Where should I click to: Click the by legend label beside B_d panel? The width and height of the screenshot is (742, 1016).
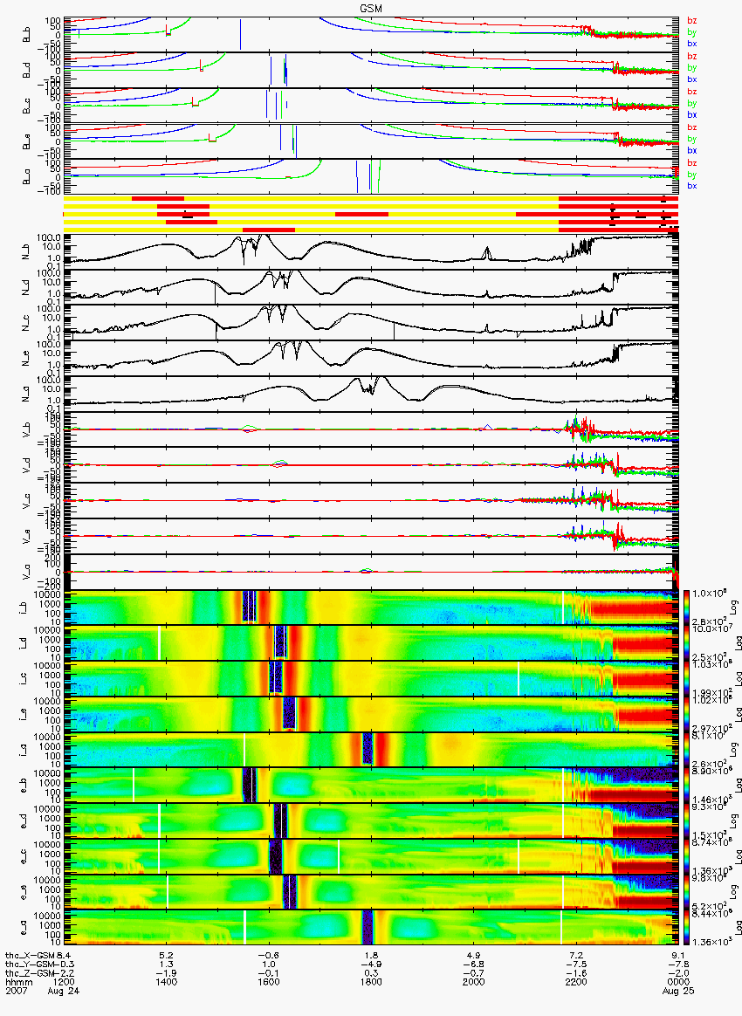pyautogui.click(x=691, y=68)
